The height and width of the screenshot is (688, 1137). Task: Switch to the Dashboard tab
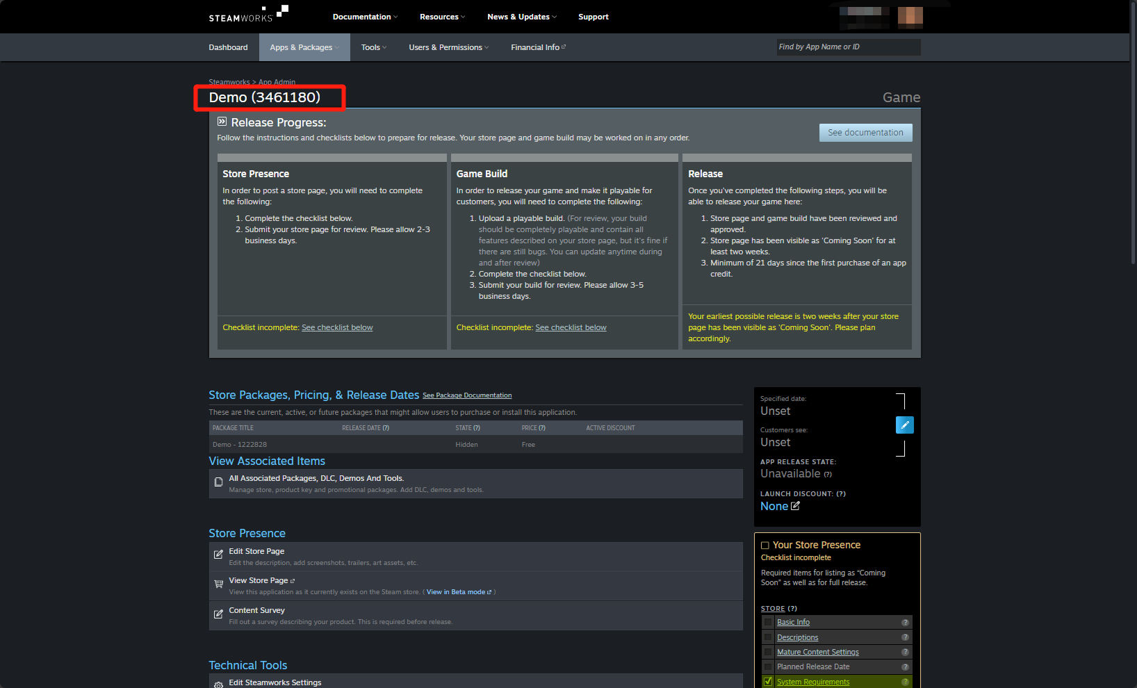tap(228, 47)
